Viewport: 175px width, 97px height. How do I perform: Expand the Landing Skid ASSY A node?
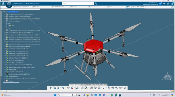5,46
